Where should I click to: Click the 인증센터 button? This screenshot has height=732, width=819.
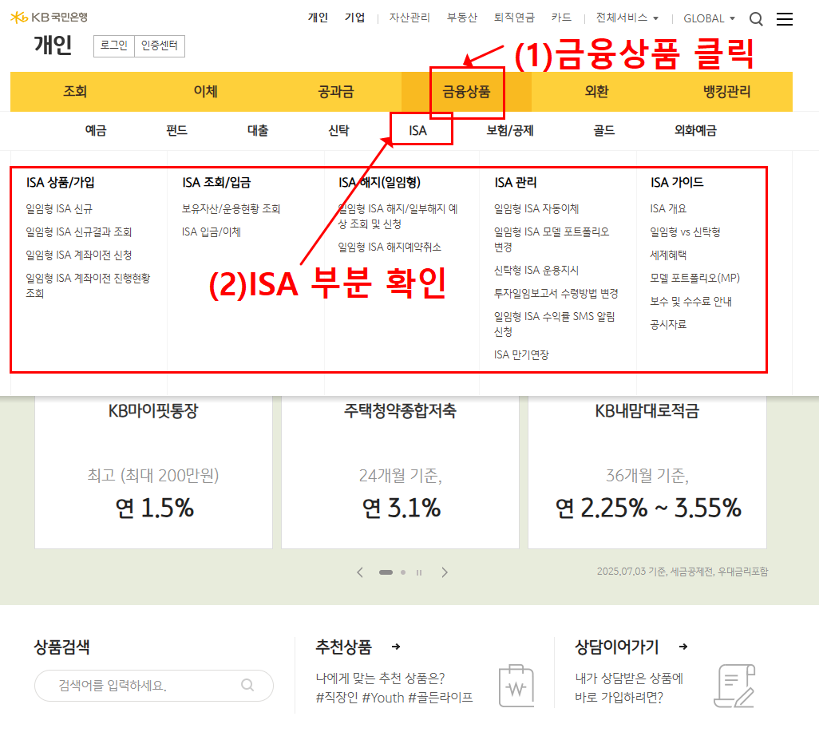click(x=160, y=46)
